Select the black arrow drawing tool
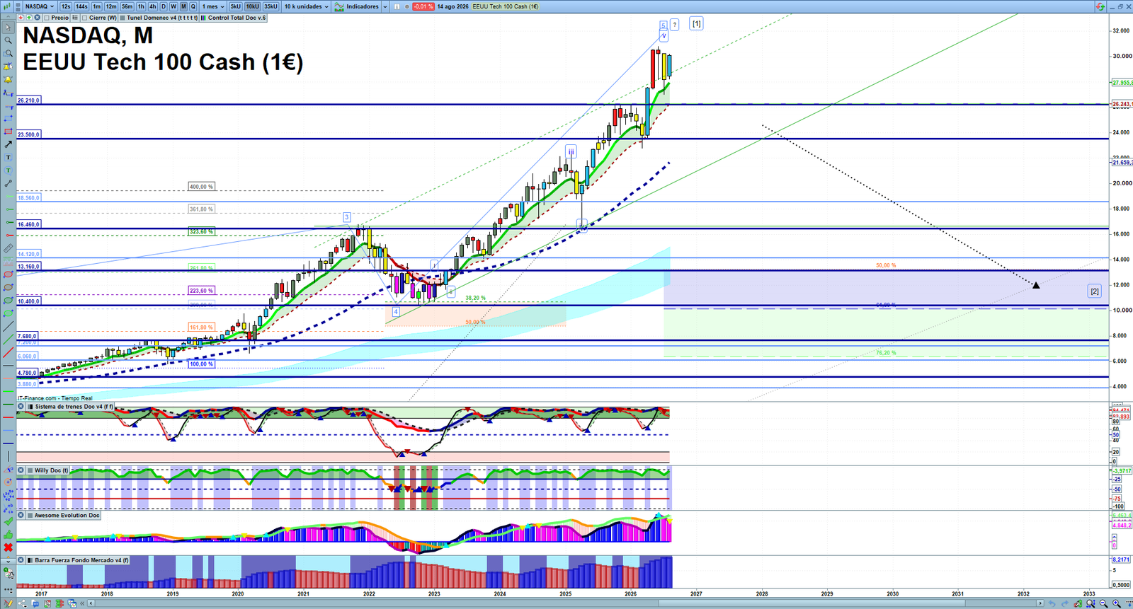The image size is (1133, 609). 8,144
